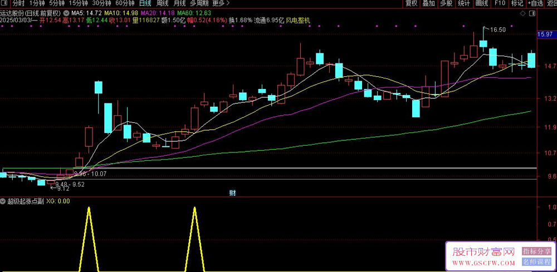Screen dimensions: 557x272
Task: Click the 财 finance marker on the chart
Action: coord(232,193)
